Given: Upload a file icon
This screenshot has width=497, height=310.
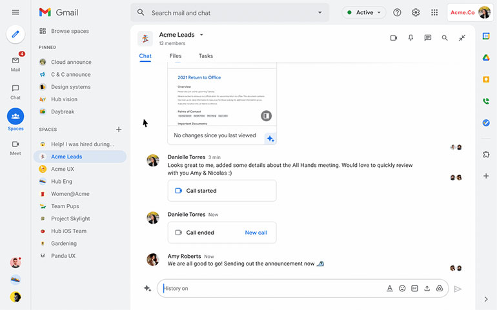Looking at the screenshot, I should (x=427, y=288).
